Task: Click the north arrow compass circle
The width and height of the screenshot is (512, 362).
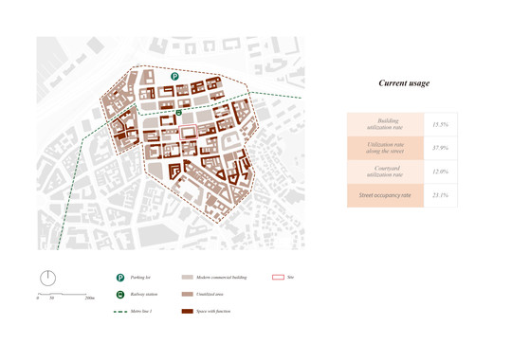Action: [x=48, y=278]
